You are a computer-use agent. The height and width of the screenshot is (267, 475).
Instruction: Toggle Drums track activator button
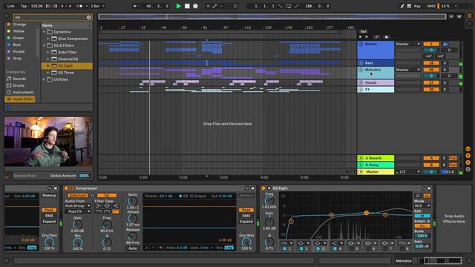pyautogui.click(x=431, y=44)
